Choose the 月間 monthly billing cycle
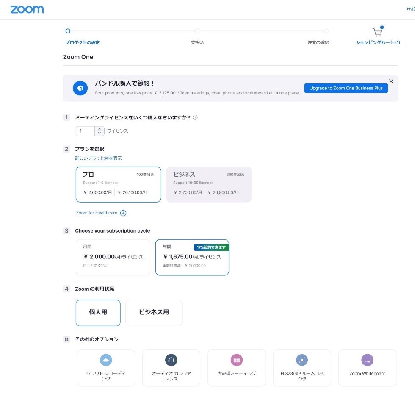Screen dimensions: 415x397 pyautogui.click(x=113, y=258)
